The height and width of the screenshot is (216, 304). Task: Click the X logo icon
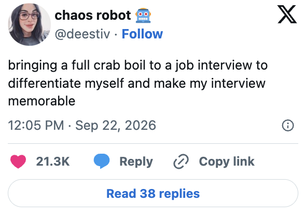287,15
